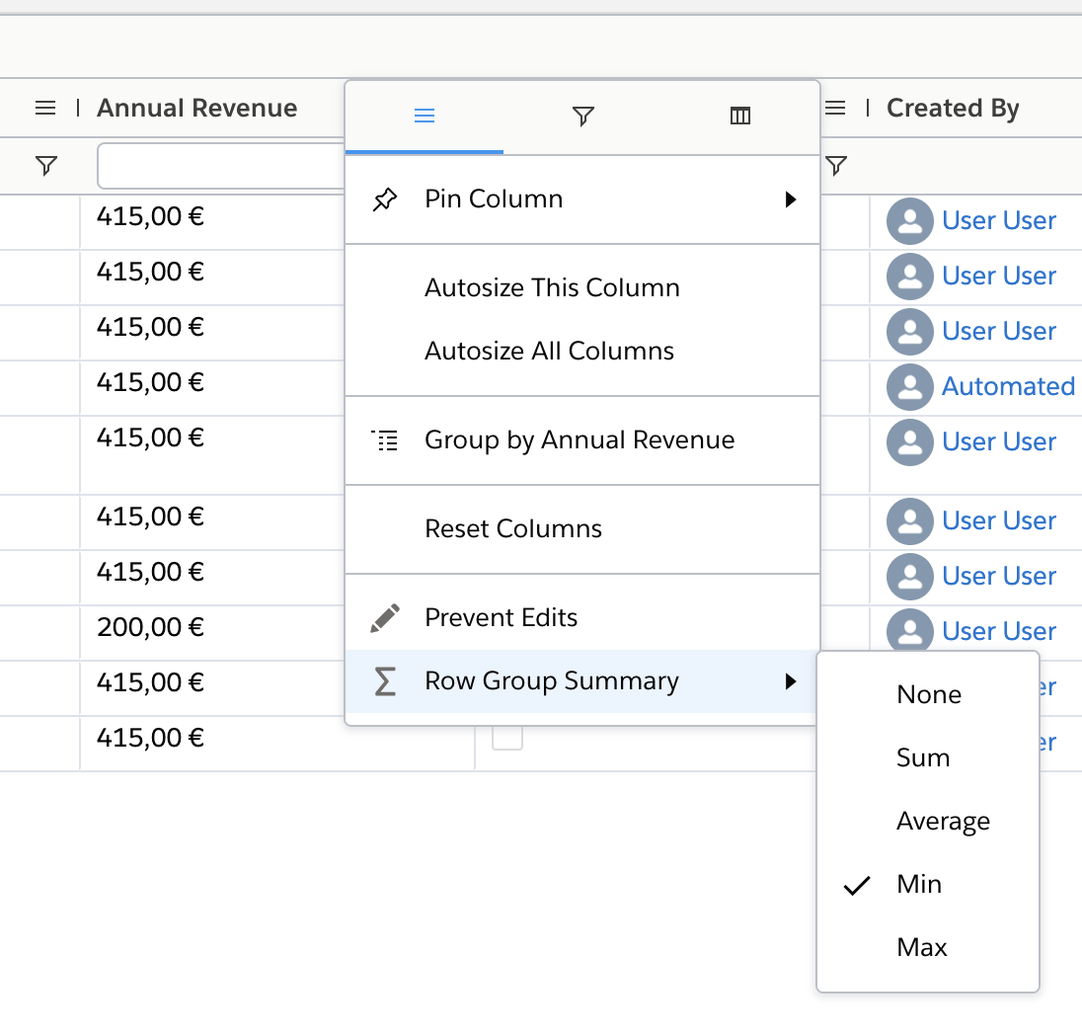The width and height of the screenshot is (1082, 1033).
Task: Click the Prevent Edits pencil icon
Action: (x=385, y=618)
